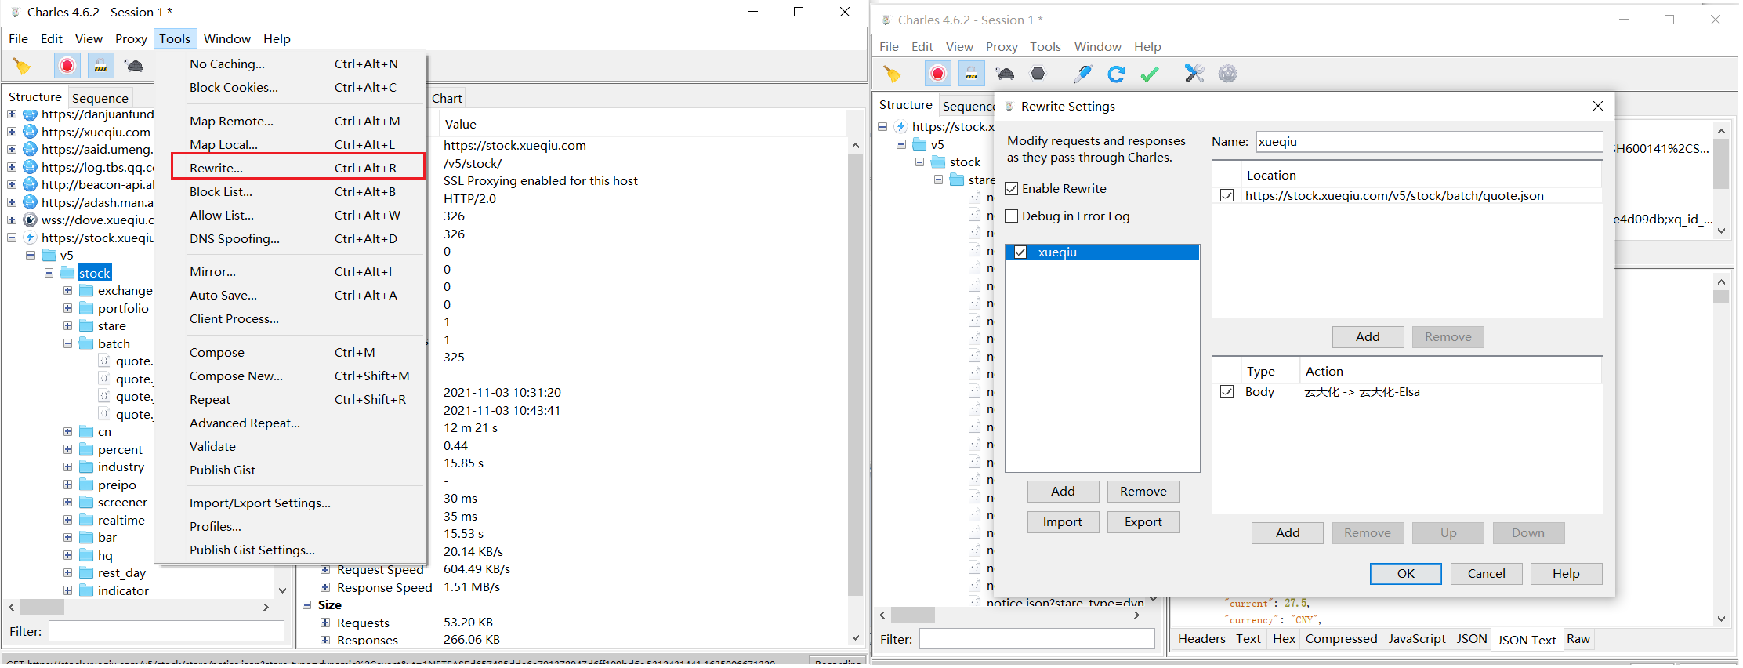Click globe icon beside https://danjuanfund host
Image resolution: width=1743 pixels, height=668 pixels.
coord(31,114)
